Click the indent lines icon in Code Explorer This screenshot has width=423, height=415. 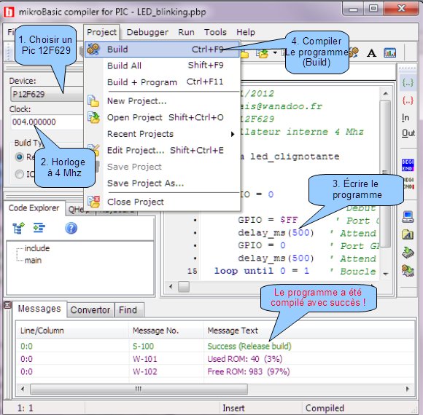point(39,228)
